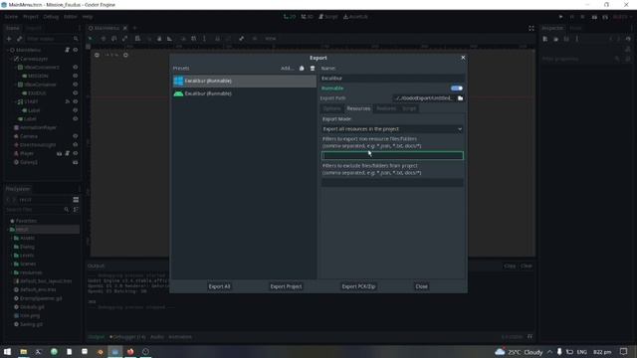
Task: Browse for the export path folder
Action: [x=460, y=98]
